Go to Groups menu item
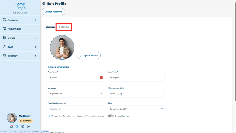Screen dimensions: 236x133 point(20,38)
